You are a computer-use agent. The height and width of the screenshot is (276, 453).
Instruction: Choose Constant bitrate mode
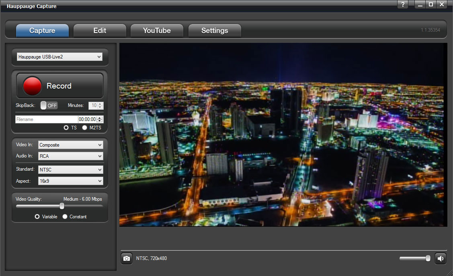[65, 217]
